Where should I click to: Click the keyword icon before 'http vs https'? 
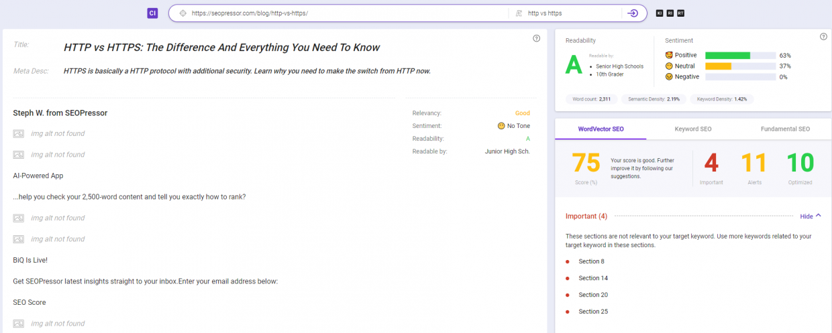pos(519,13)
